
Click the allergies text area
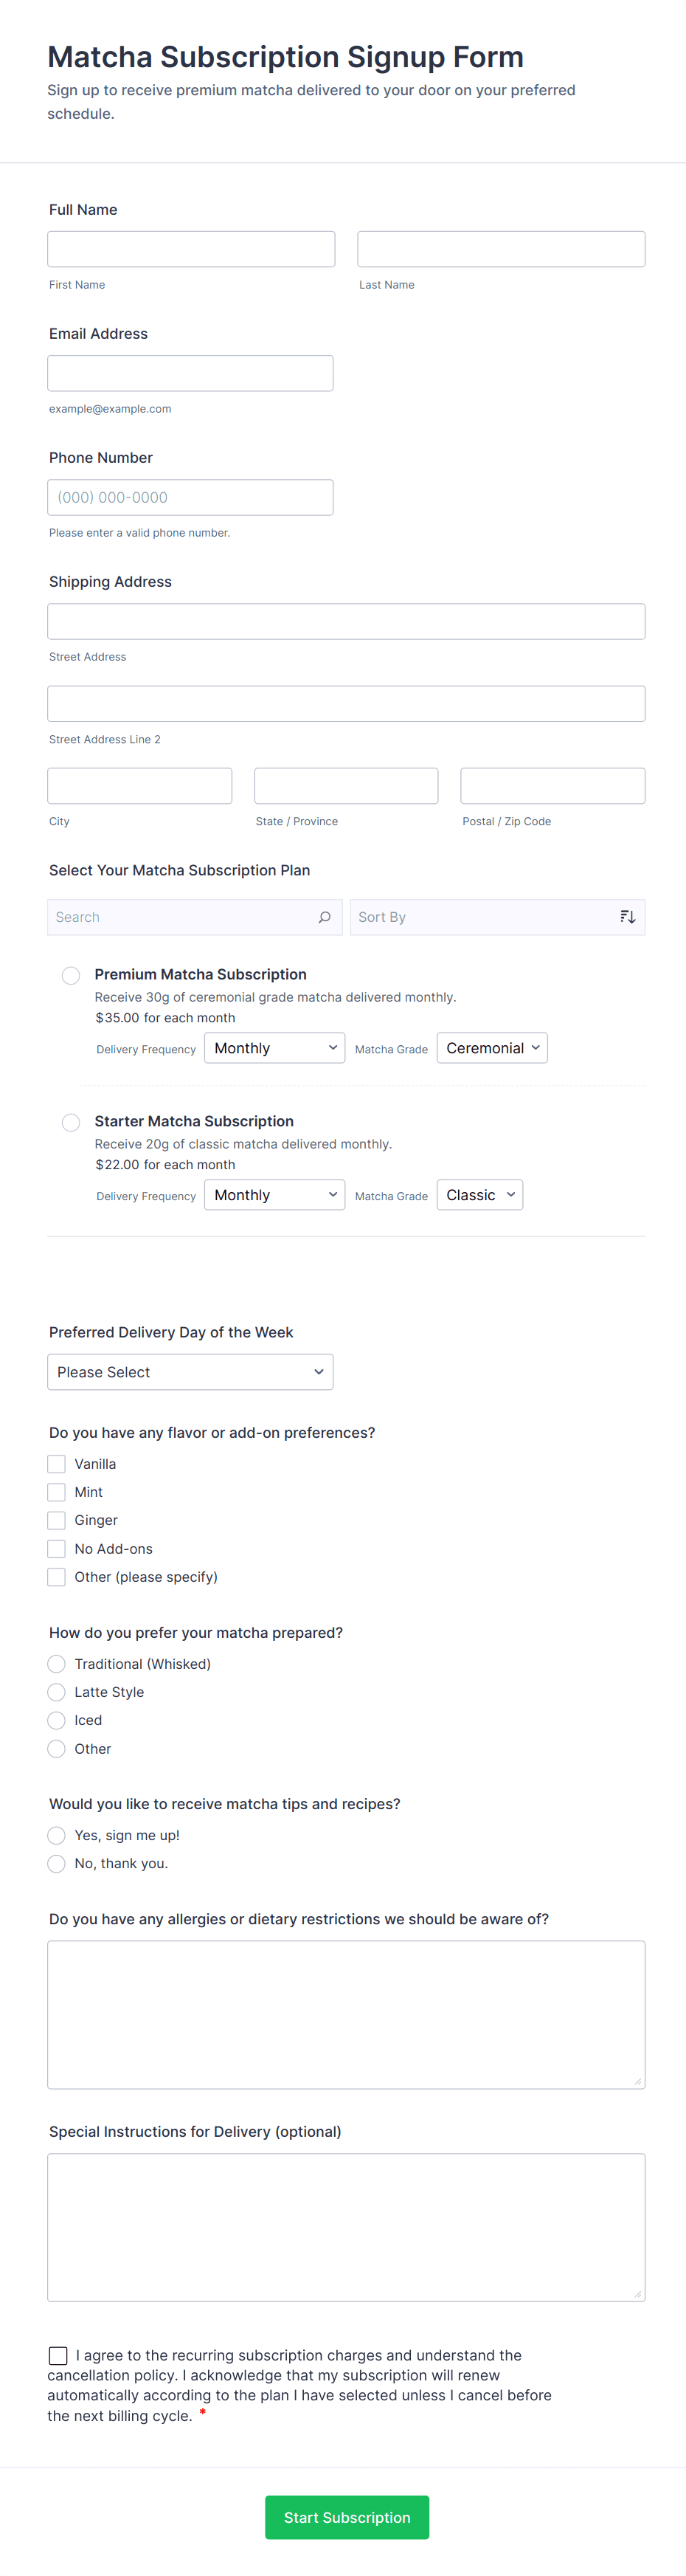346,2014
